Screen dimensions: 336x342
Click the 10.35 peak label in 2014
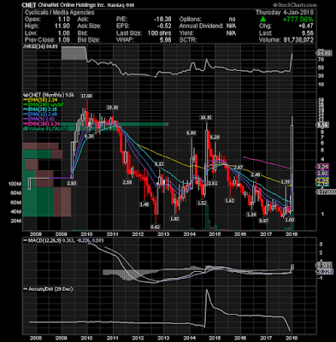click(205, 117)
